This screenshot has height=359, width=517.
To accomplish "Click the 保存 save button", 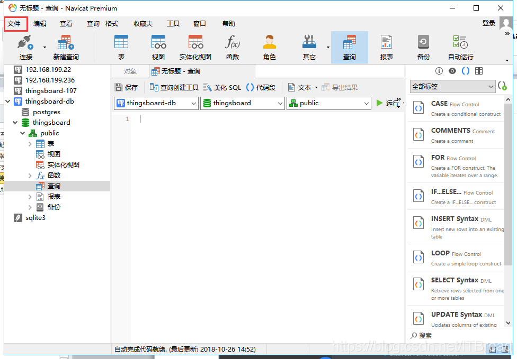I will point(126,87).
